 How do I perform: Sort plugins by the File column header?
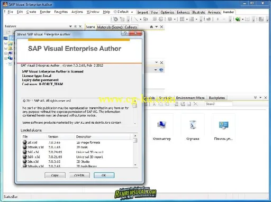click(34, 136)
